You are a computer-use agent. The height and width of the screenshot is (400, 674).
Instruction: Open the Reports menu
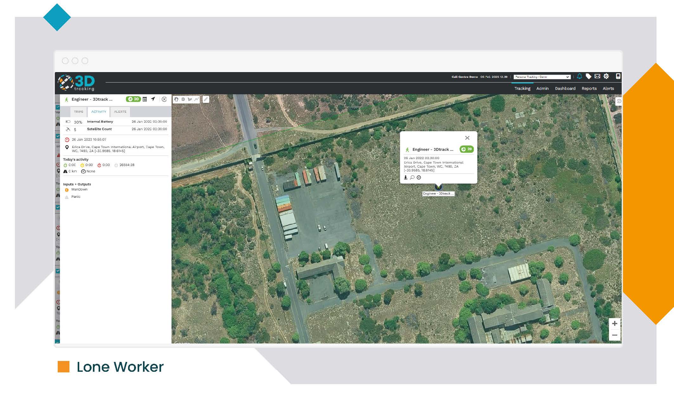coord(589,89)
